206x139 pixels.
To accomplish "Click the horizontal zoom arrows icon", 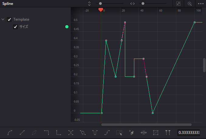I will [x=132, y=4].
